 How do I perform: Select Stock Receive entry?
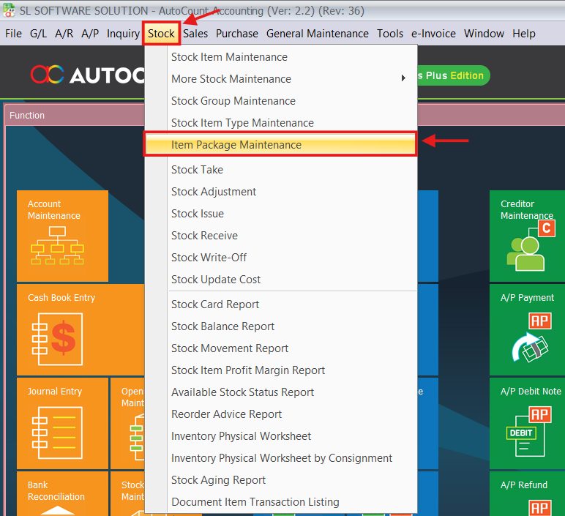coord(281,236)
